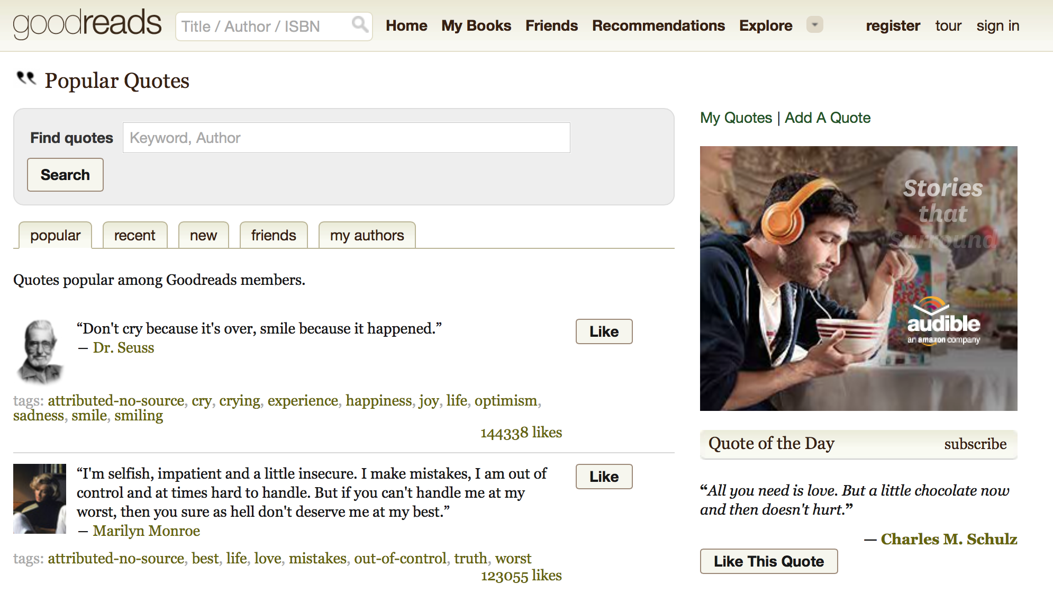Click the Search quotes button
The width and height of the screenshot is (1053, 592).
tap(65, 175)
